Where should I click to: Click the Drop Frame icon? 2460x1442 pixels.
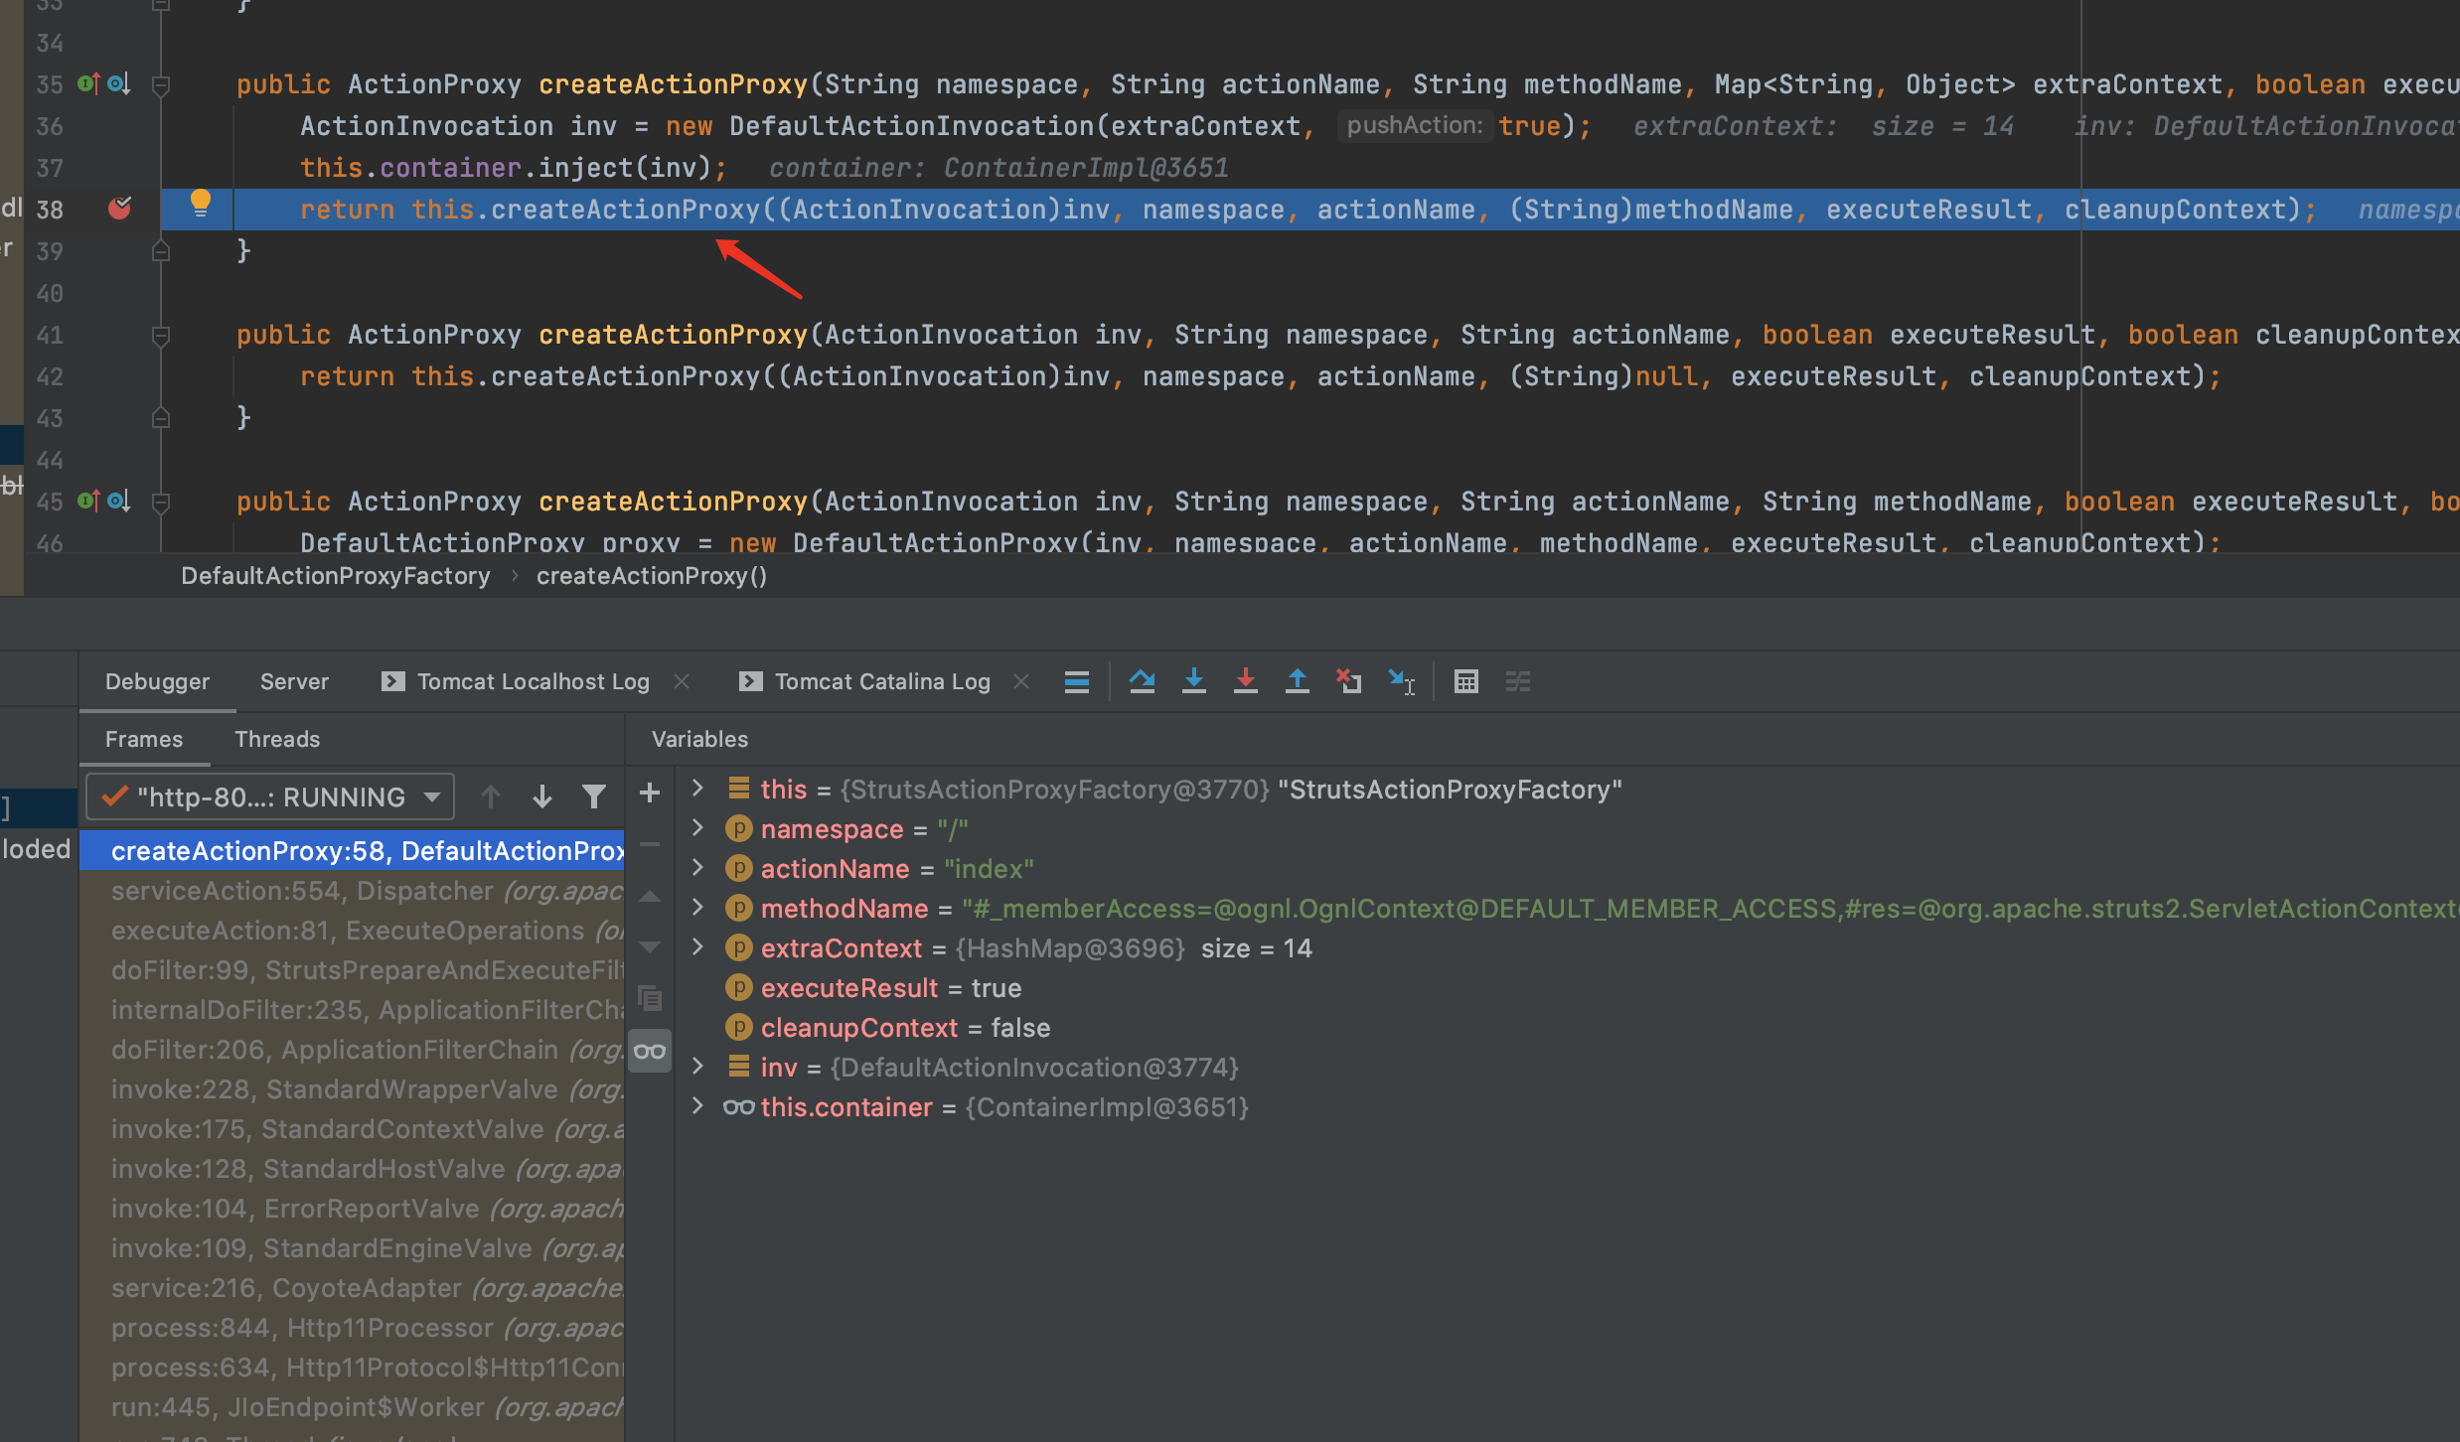click(1349, 681)
